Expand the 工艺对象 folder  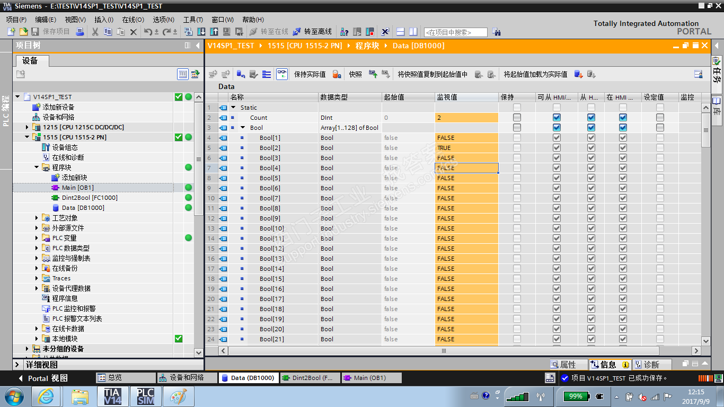(37, 218)
